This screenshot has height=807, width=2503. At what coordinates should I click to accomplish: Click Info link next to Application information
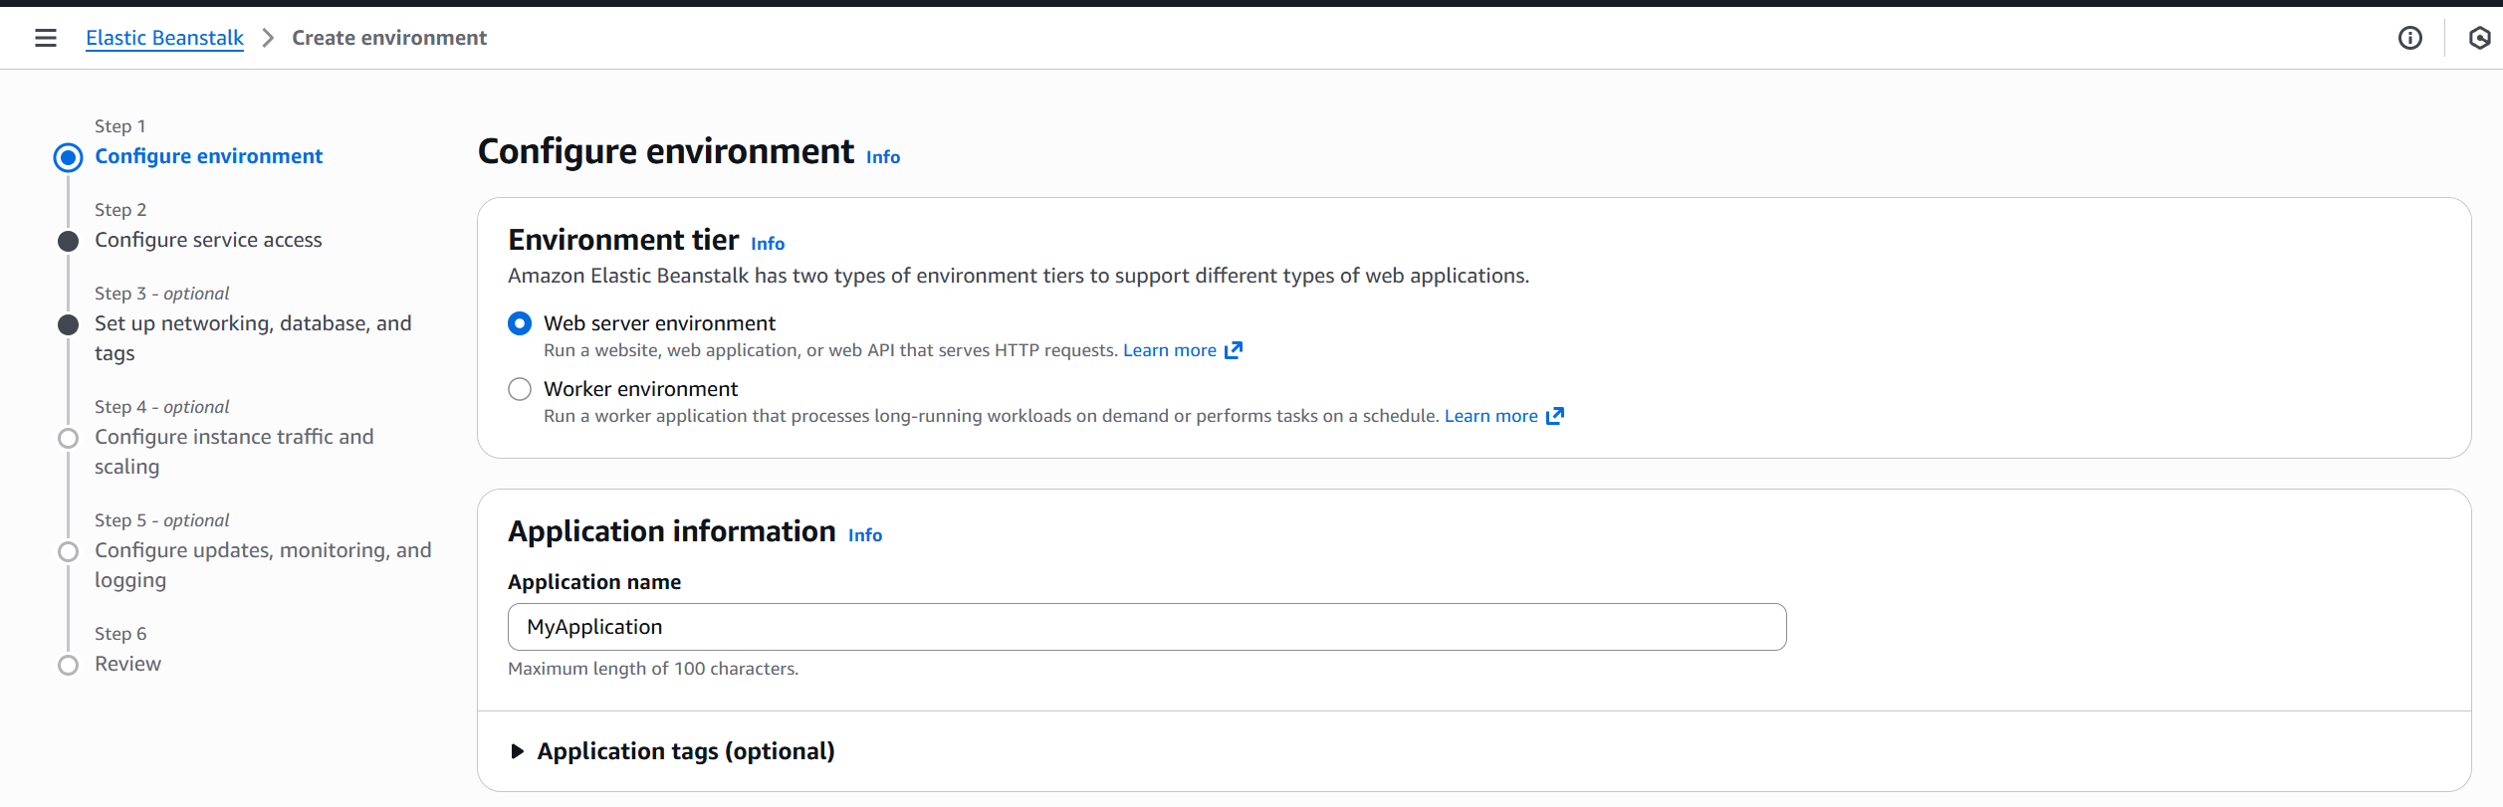pyautogui.click(x=864, y=535)
